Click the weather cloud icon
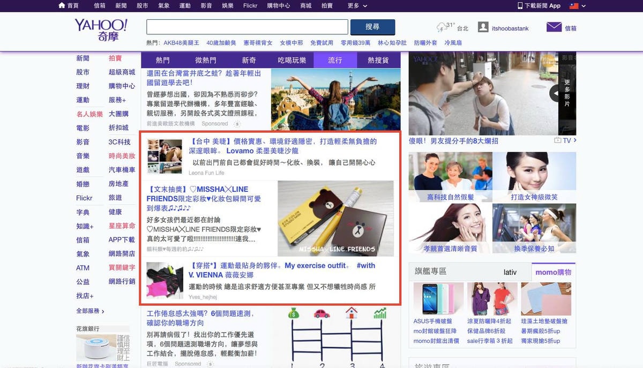Image resolution: width=643 pixels, height=368 pixels. 442,27
